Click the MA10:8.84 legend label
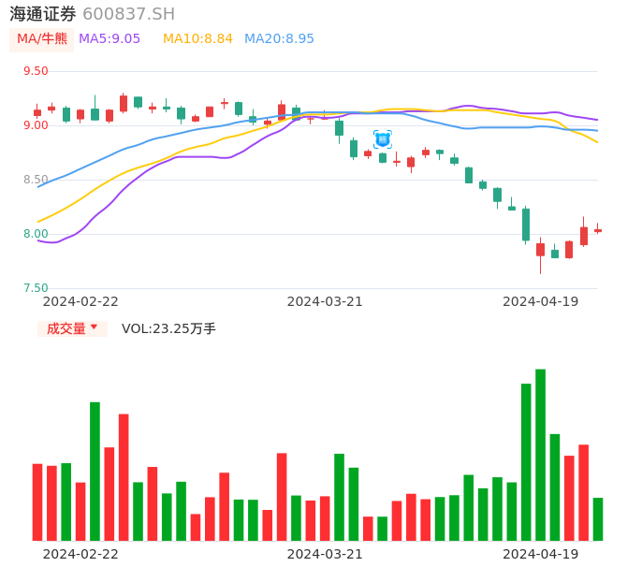 click(197, 39)
